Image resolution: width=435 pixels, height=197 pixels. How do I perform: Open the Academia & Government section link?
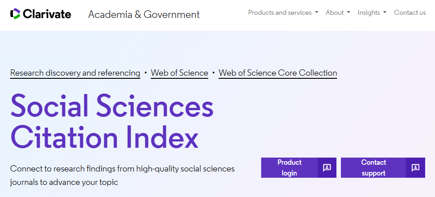pyautogui.click(x=144, y=14)
